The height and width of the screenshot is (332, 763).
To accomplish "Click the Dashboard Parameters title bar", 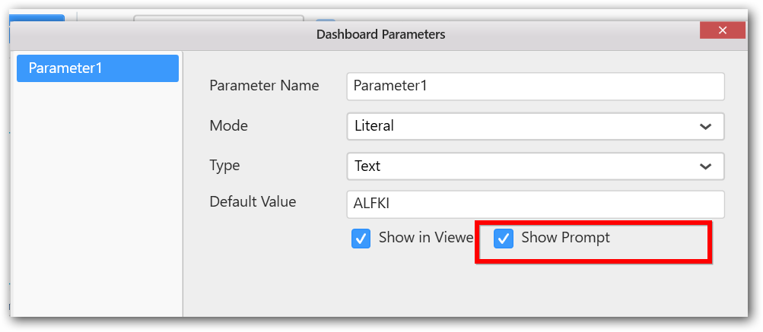I will click(x=380, y=34).
